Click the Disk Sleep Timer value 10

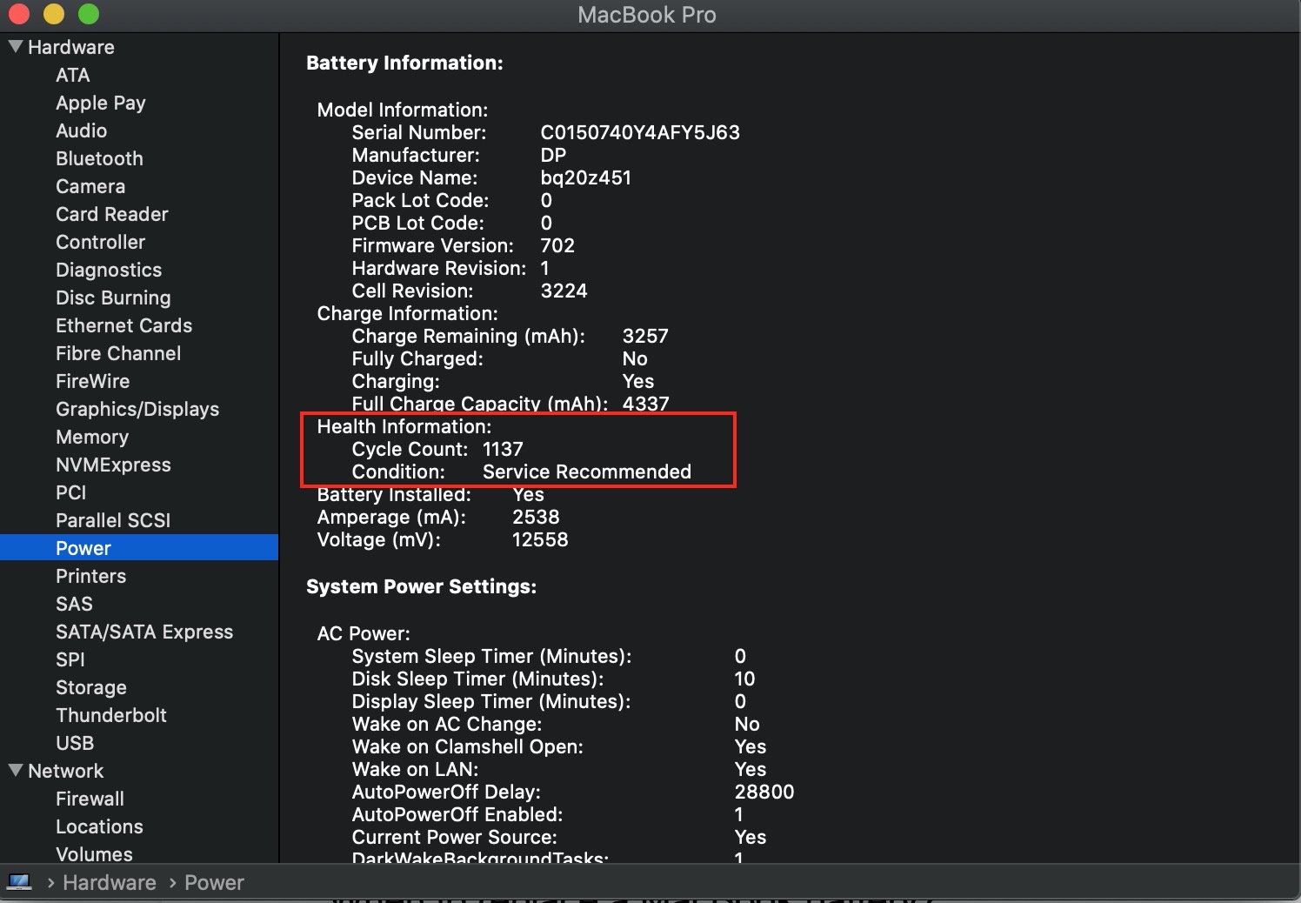pyautogui.click(x=744, y=679)
